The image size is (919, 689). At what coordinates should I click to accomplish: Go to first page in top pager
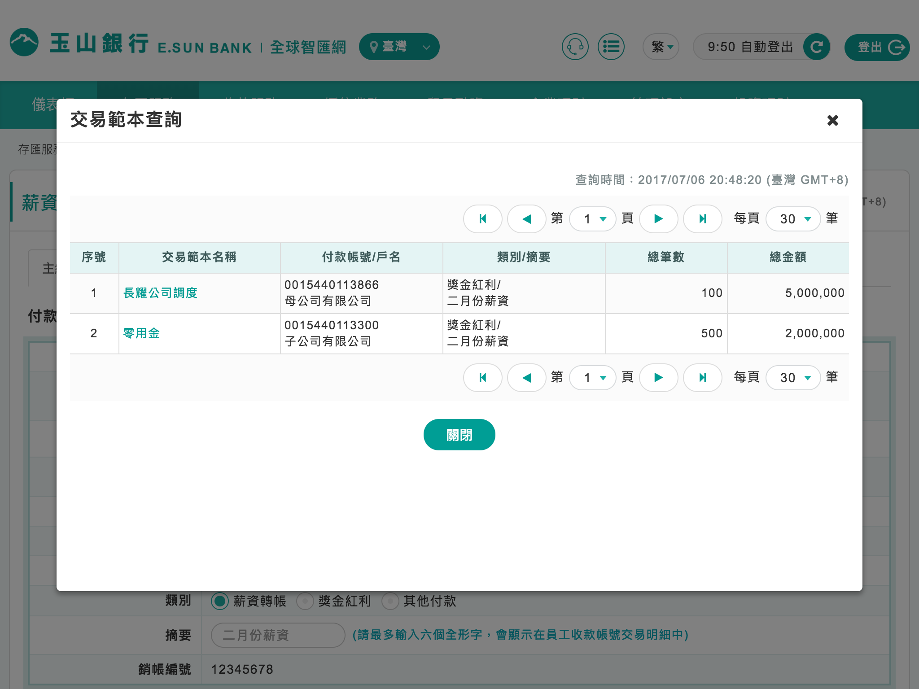click(x=483, y=219)
